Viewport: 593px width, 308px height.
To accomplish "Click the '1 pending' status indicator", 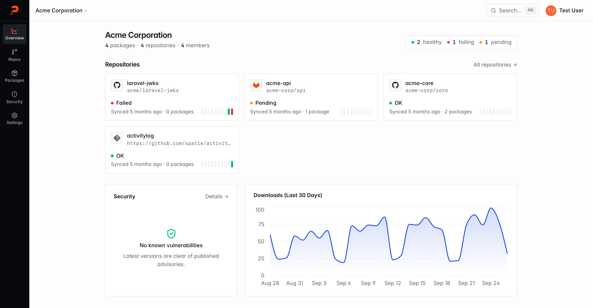I will [x=495, y=42].
